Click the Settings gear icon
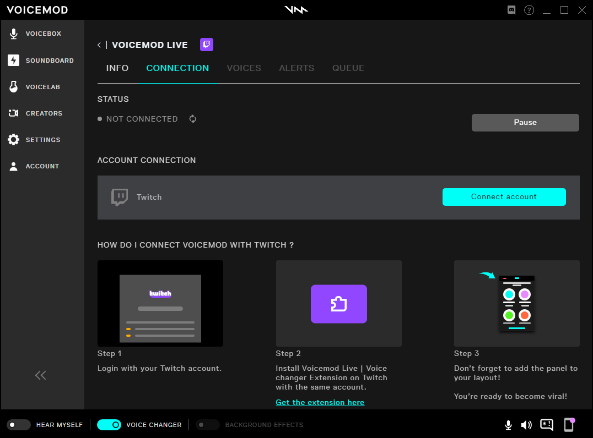 14,140
